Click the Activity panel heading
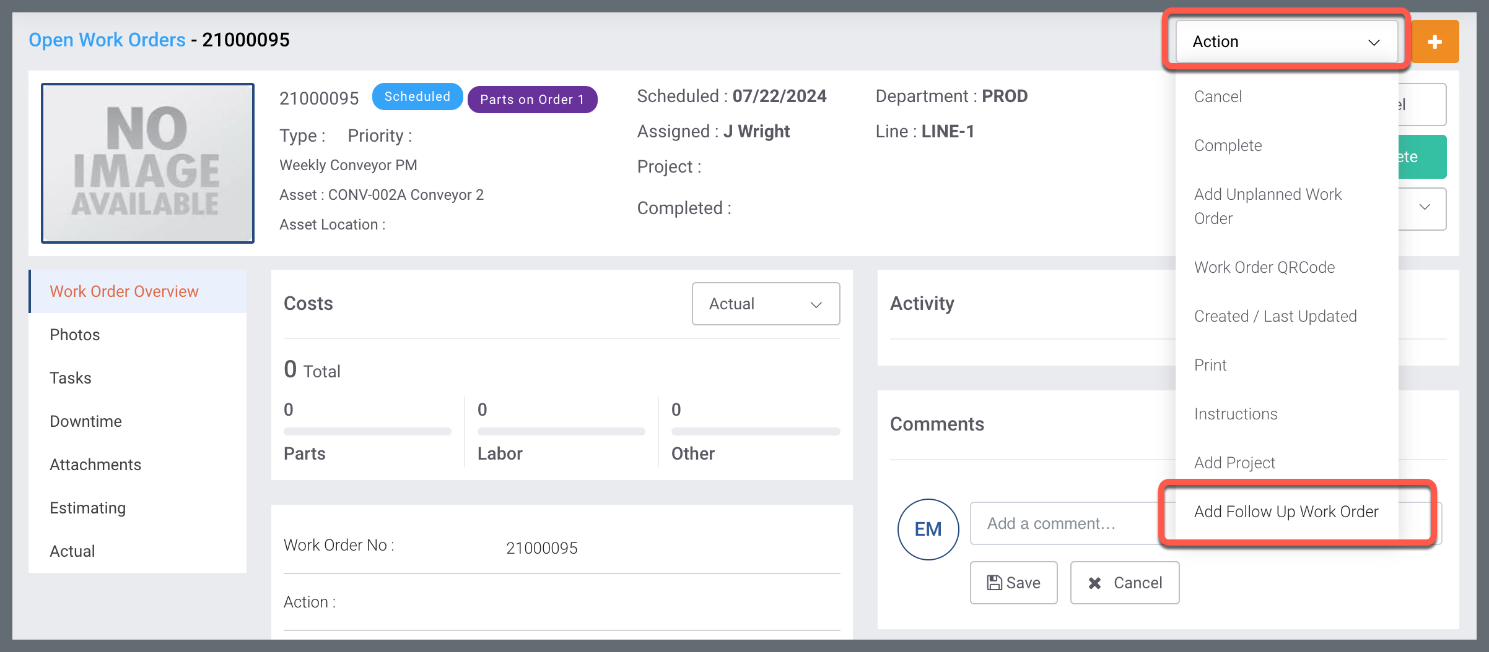1489x652 pixels. click(922, 304)
